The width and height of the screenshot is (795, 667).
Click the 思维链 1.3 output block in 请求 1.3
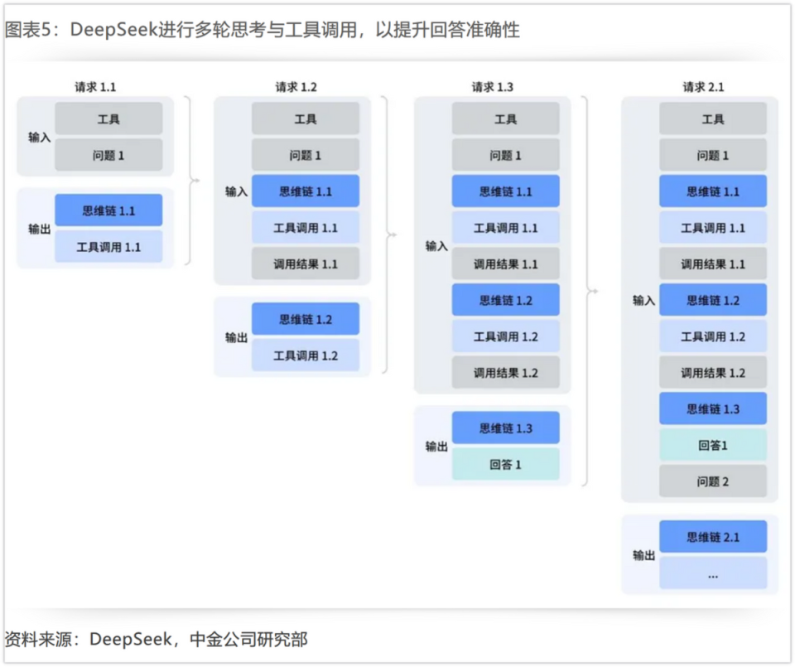tap(506, 428)
